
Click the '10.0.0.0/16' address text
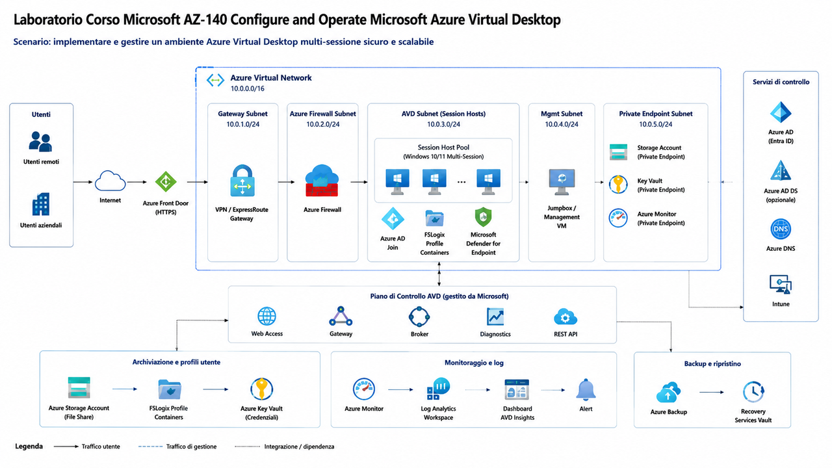[247, 88]
